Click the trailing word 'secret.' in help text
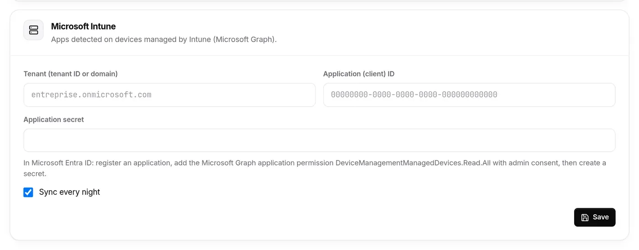This screenshot has width=639, height=250. click(x=35, y=174)
